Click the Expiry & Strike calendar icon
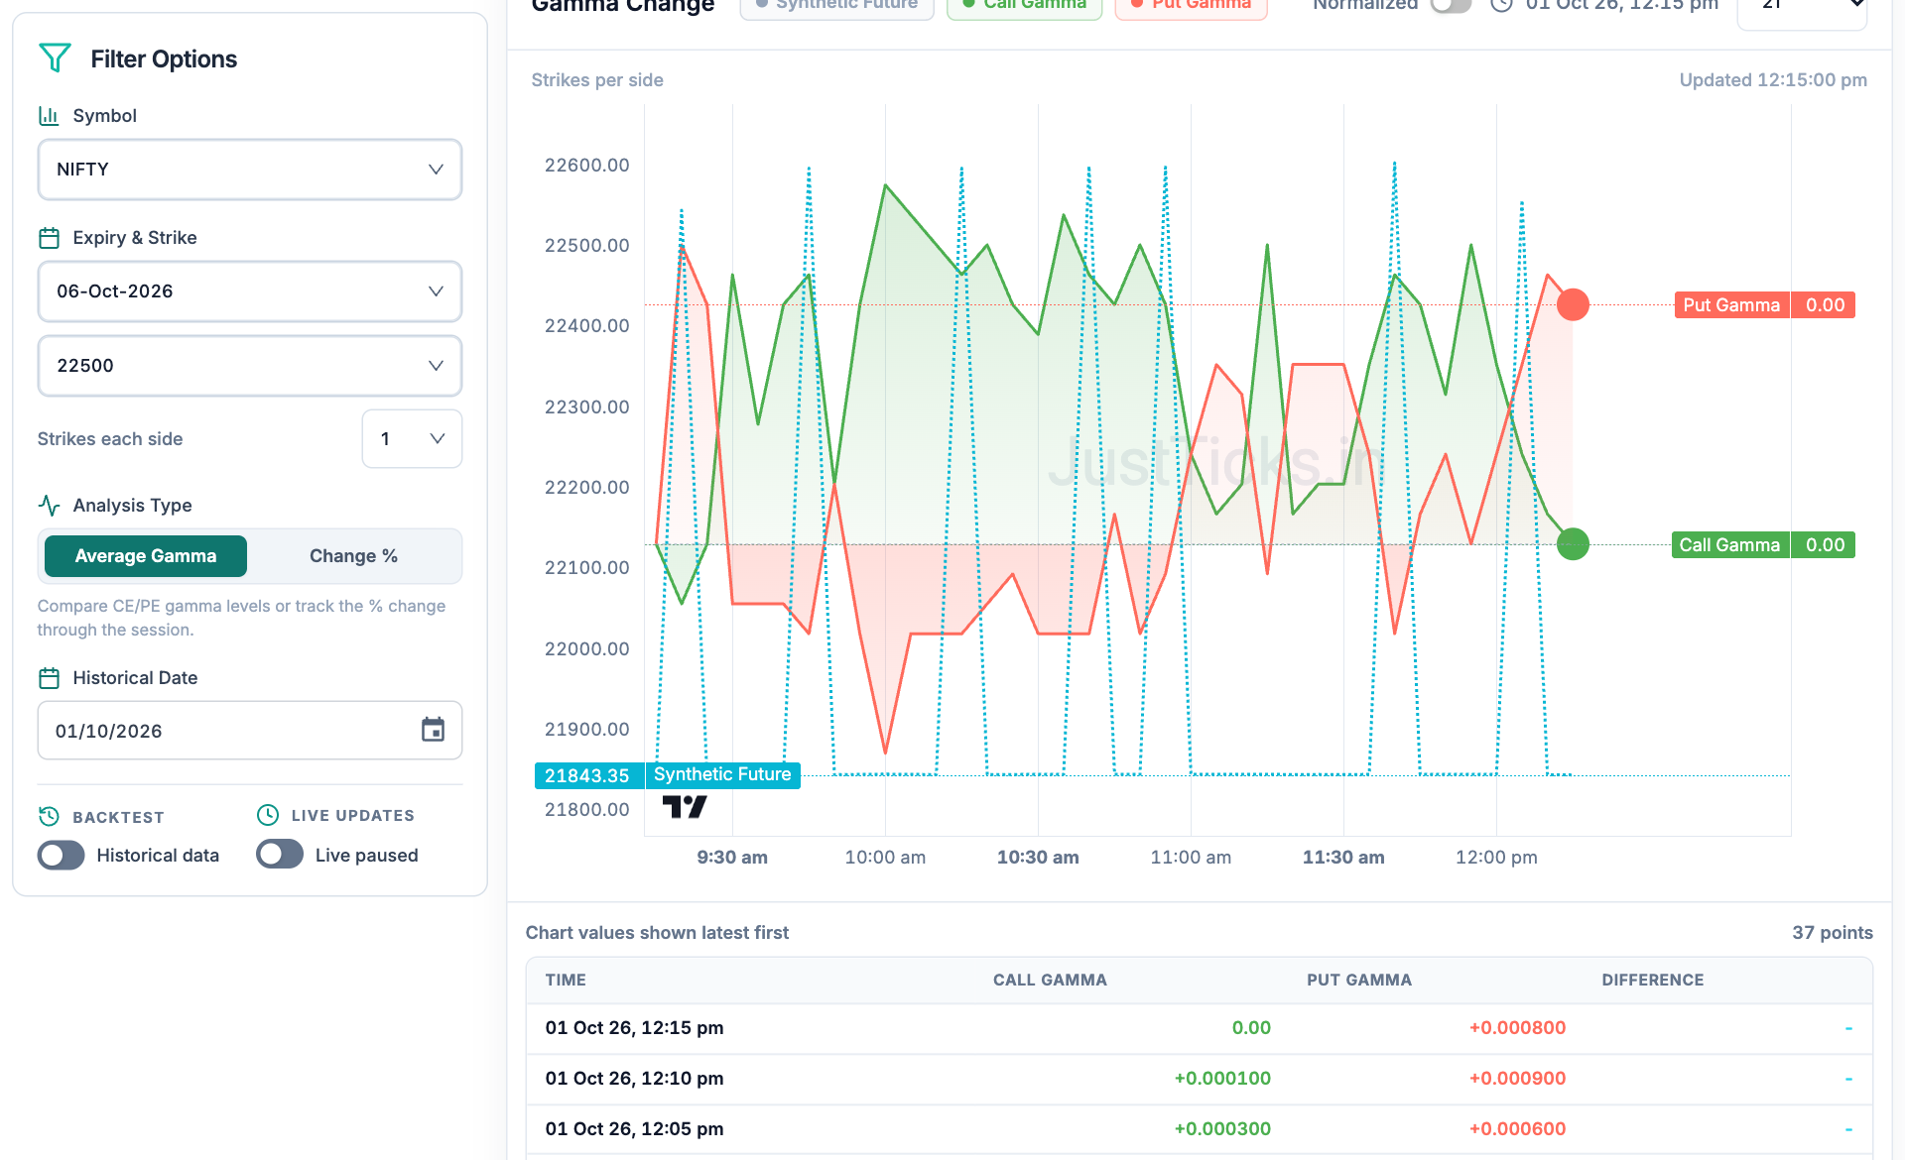This screenshot has width=1905, height=1160. point(49,238)
